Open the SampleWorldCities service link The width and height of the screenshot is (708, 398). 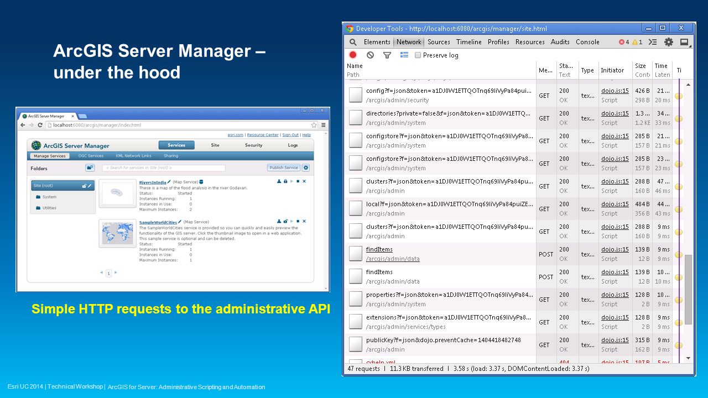point(158,222)
